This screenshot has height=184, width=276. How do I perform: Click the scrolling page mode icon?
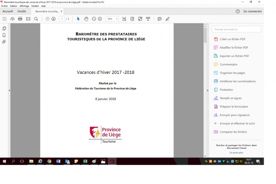pos(124,19)
